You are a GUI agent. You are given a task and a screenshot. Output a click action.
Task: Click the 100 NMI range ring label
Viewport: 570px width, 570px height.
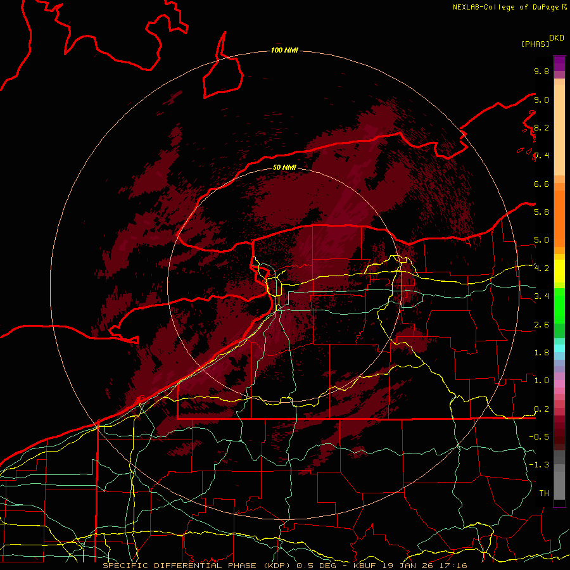(x=284, y=50)
